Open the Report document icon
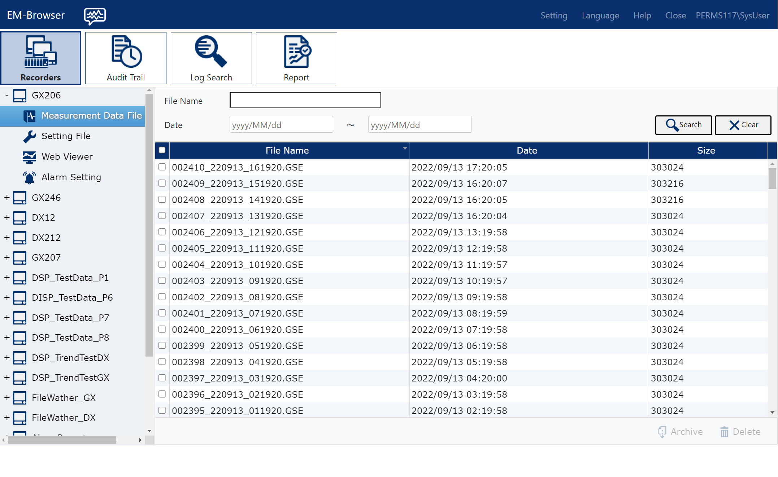Viewport: 778px width, 477px height. coord(297,52)
